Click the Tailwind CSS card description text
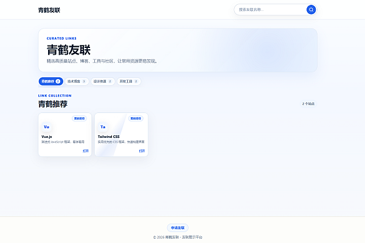 [121, 142]
